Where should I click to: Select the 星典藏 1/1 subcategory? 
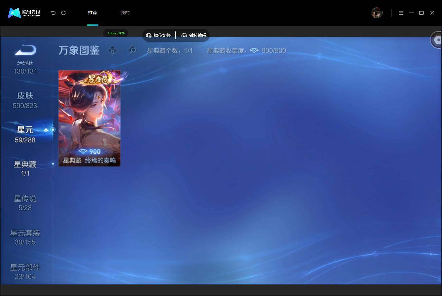25,169
